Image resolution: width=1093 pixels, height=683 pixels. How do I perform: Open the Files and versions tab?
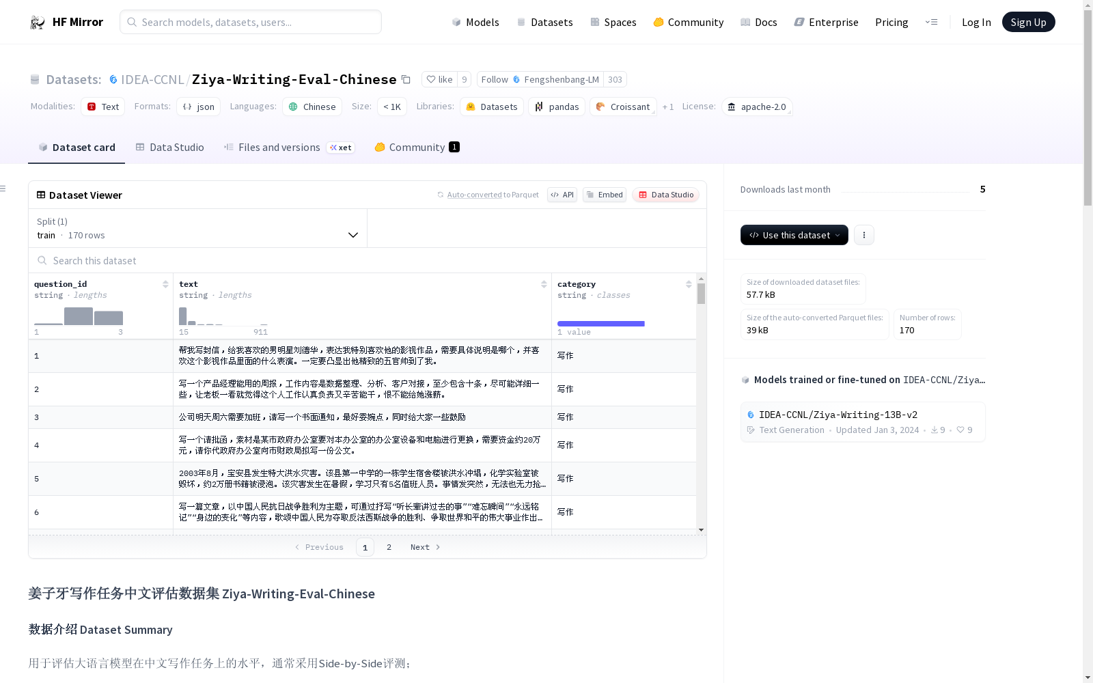289,148
